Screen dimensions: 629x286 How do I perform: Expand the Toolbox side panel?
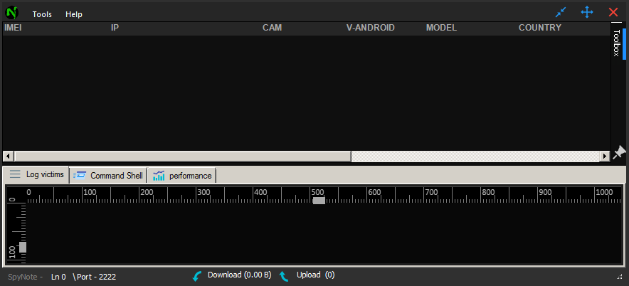617,44
